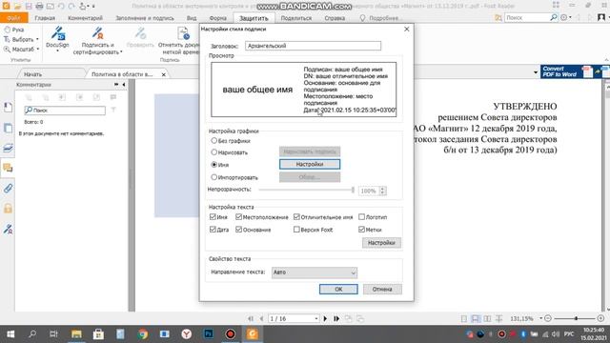Jump to last page button

click(x=336, y=318)
